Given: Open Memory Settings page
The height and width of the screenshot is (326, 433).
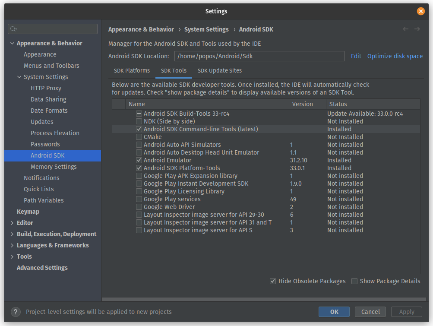Looking at the screenshot, I should tap(54, 167).
